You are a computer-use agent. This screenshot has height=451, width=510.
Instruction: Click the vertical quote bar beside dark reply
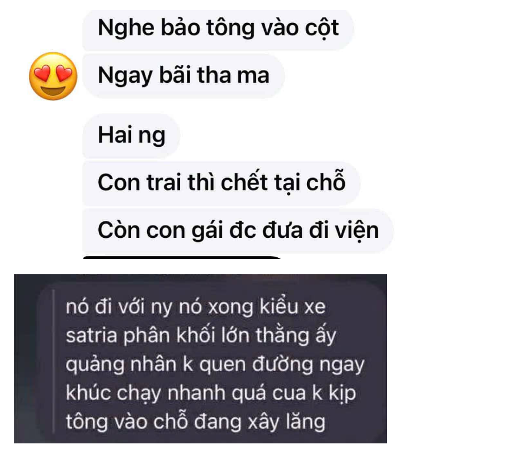pos(54,361)
